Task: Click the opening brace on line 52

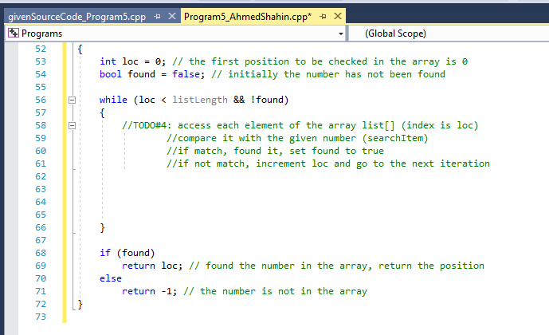Action: [80, 49]
